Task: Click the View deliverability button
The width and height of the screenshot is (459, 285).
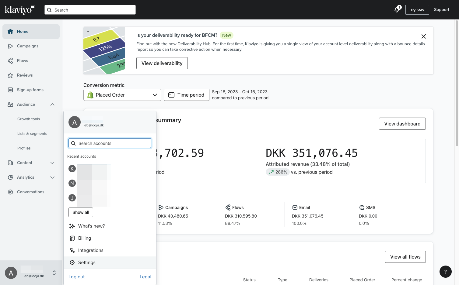Action: point(162,63)
